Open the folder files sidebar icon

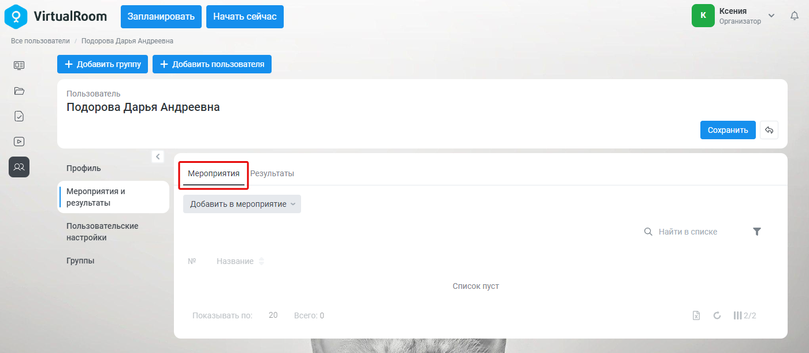(19, 91)
